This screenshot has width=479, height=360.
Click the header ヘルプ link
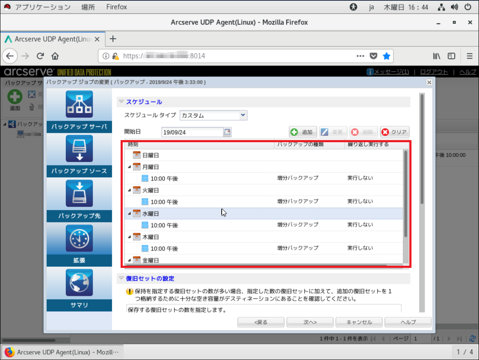click(468, 72)
